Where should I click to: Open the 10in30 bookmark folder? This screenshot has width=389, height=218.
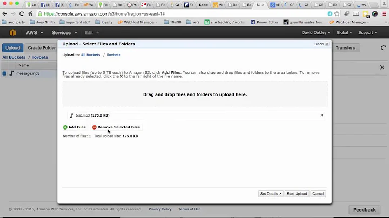pyautogui.click(x=172, y=22)
